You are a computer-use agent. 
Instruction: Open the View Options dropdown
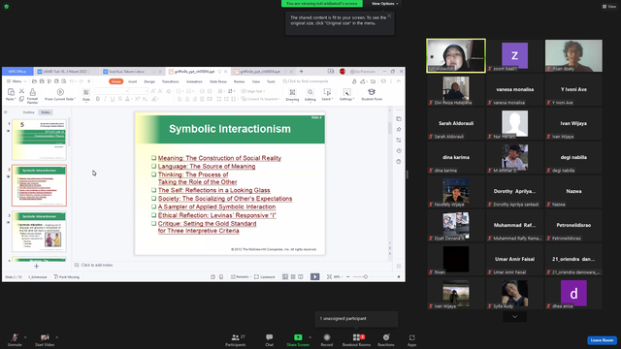[x=384, y=4]
